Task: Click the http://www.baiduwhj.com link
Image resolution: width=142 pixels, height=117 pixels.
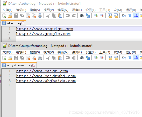Action: [x=46, y=76]
